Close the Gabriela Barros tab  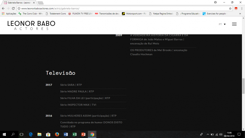click(x=34, y=3)
